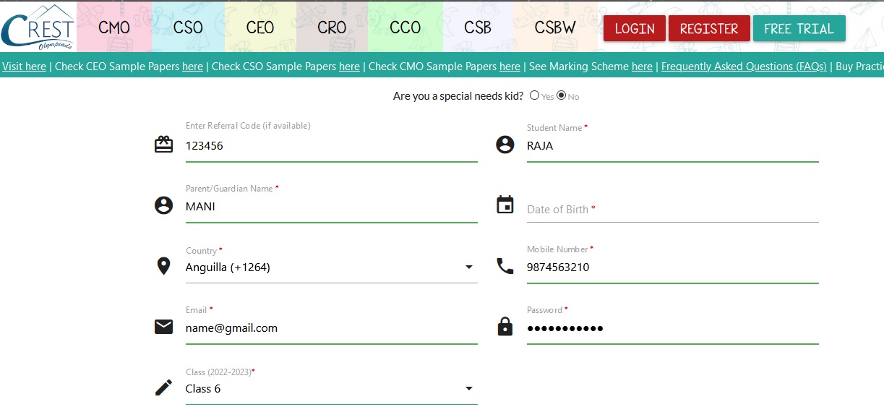Click the class pencil icon

click(x=164, y=387)
